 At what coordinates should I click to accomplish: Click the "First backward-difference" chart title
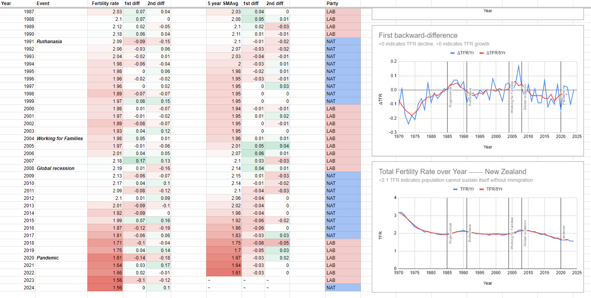click(418, 35)
